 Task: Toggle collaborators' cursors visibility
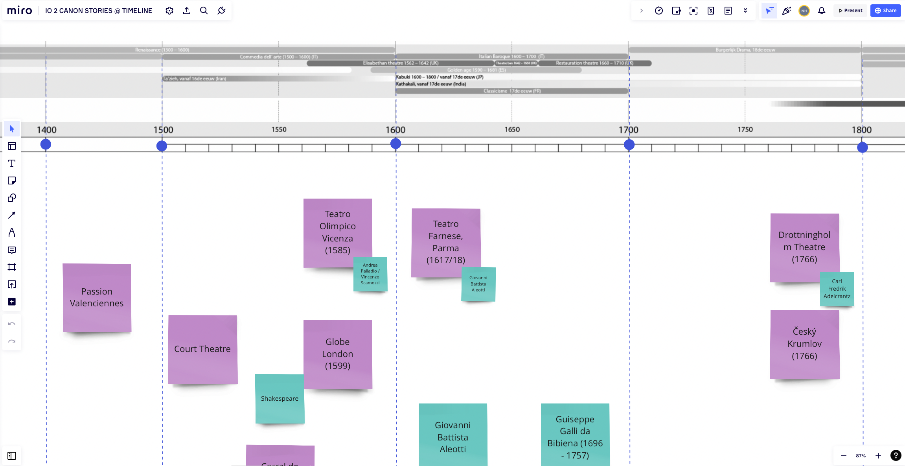769,11
